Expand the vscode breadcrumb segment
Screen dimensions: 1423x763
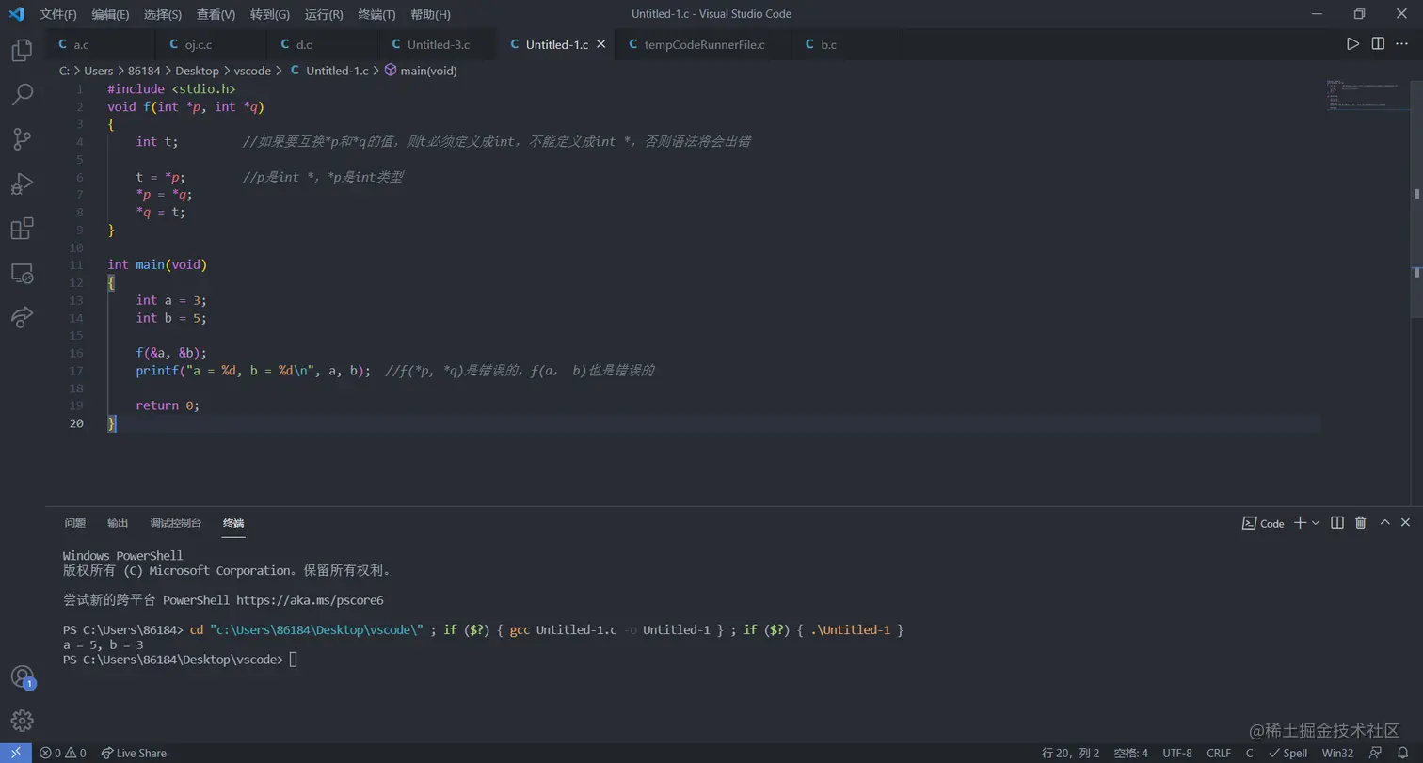click(x=252, y=71)
